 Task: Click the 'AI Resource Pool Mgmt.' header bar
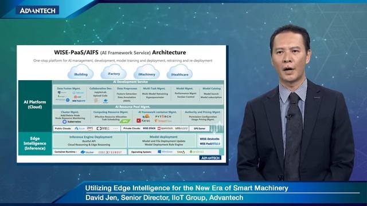coord(138,107)
